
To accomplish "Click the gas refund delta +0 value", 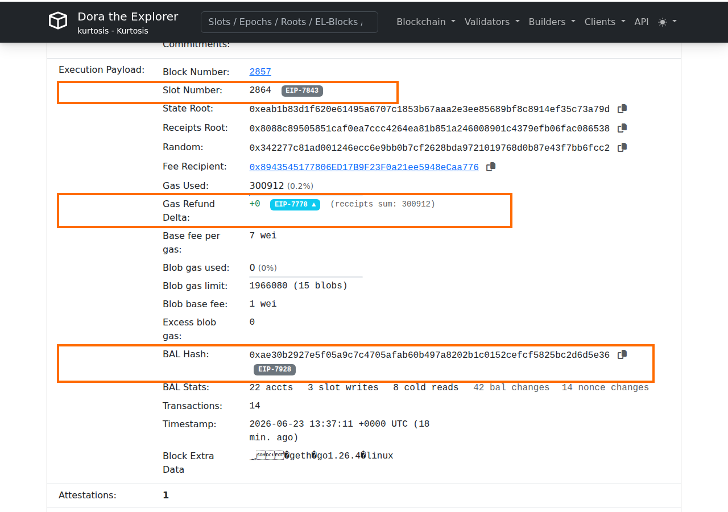I will [255, 204].
